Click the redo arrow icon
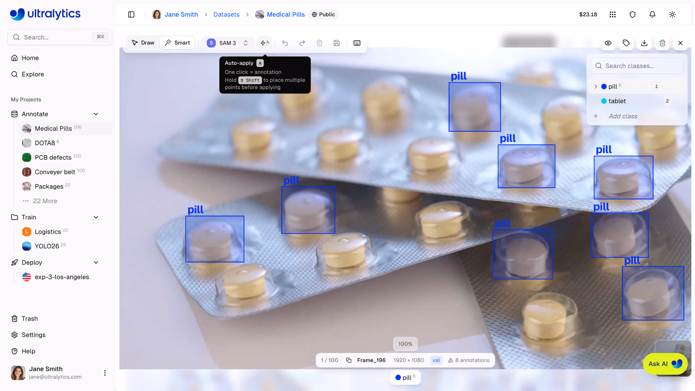Screen dimensions: 695x391 point(302,43)
